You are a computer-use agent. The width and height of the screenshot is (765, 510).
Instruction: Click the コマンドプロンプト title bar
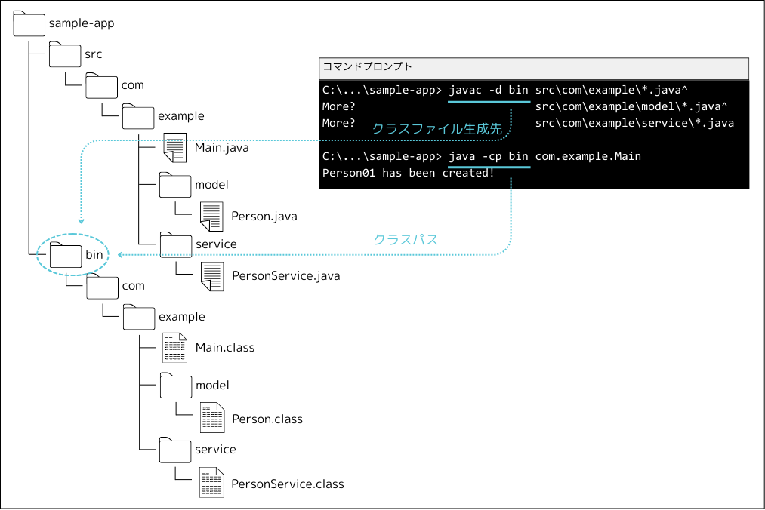pyautogui.click(x=533, y=68)
